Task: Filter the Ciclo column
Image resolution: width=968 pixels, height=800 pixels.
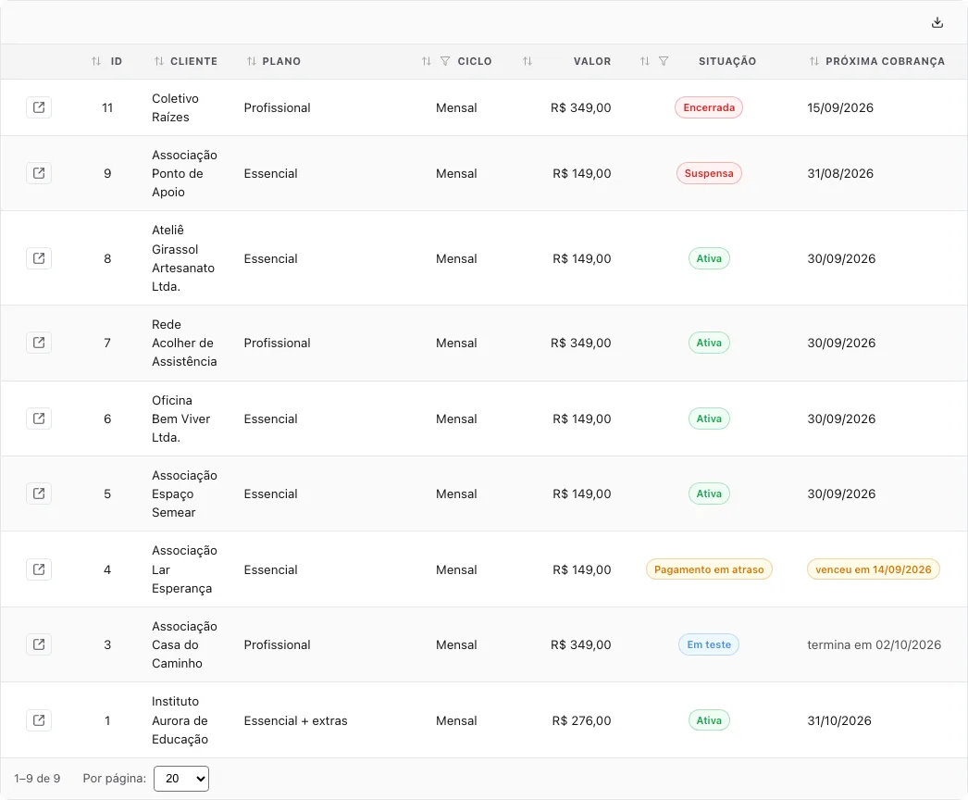Action: (x=445, y=61)
